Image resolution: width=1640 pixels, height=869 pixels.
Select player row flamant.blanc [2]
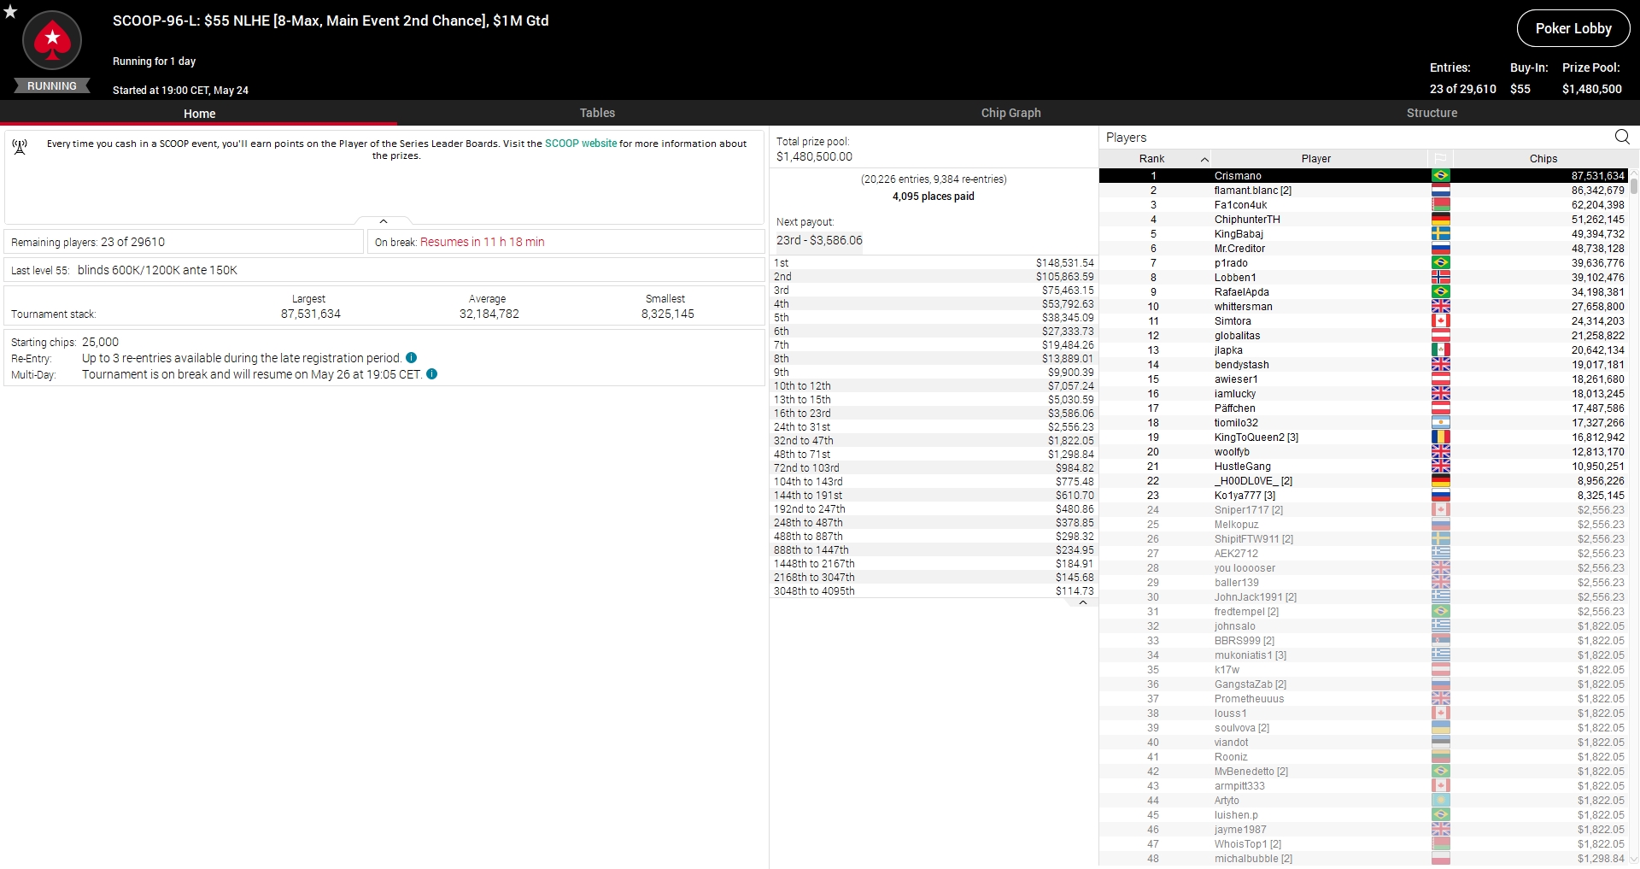point(1364,191)
